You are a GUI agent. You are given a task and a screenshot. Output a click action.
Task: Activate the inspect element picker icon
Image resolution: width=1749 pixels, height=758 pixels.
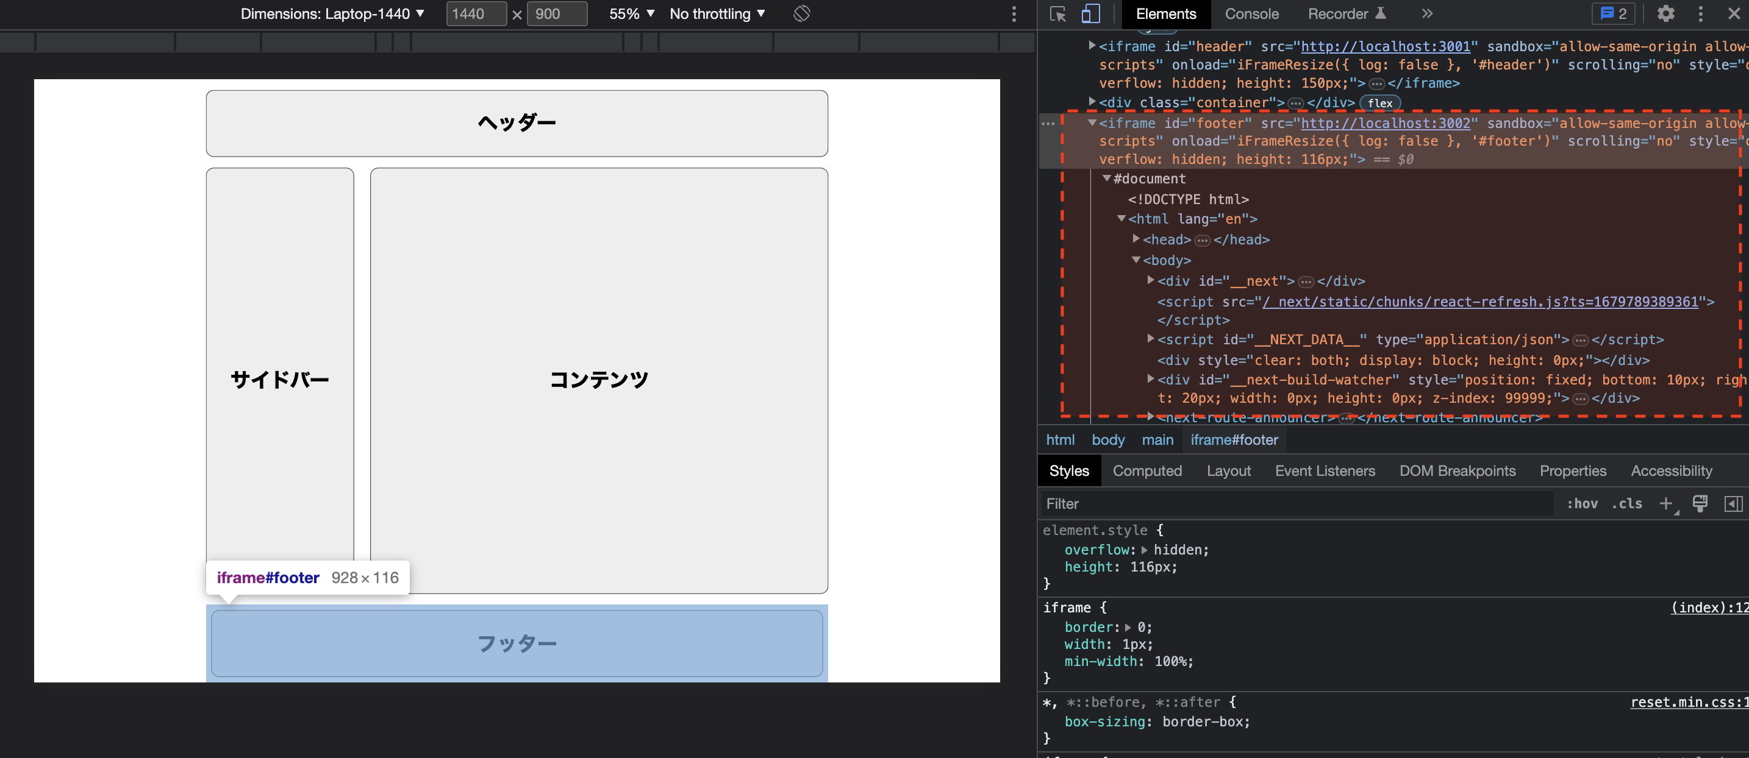[1058, 13]
